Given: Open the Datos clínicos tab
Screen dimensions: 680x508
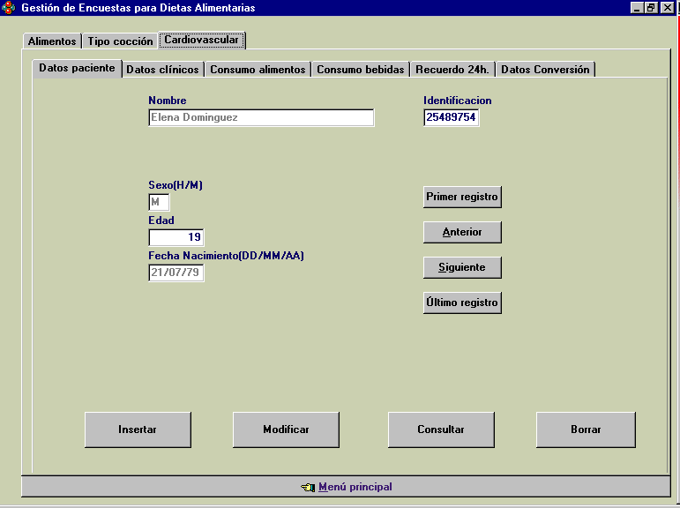Looking at the screenshot, I should [162, 70].
